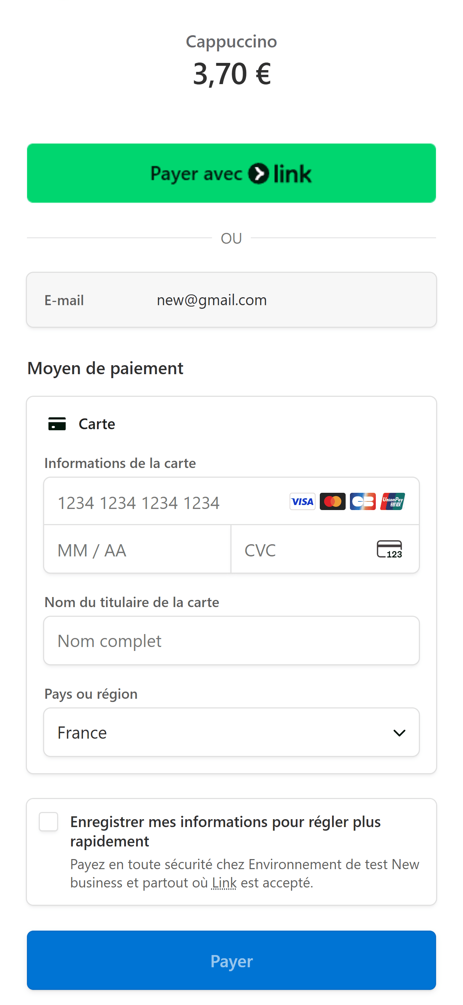Click the Mastercard brand icon

pyautogui.click(x=332, y=502)
